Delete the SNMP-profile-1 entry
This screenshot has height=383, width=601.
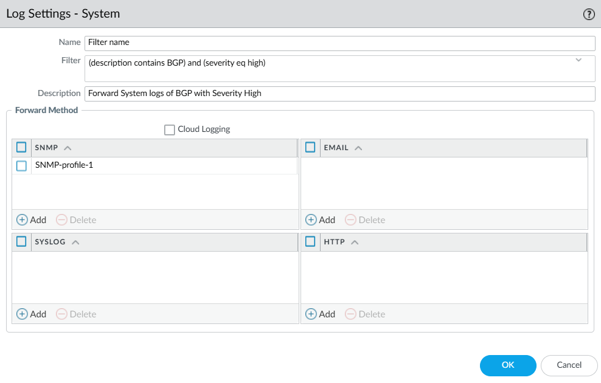[x=76, y=219]
